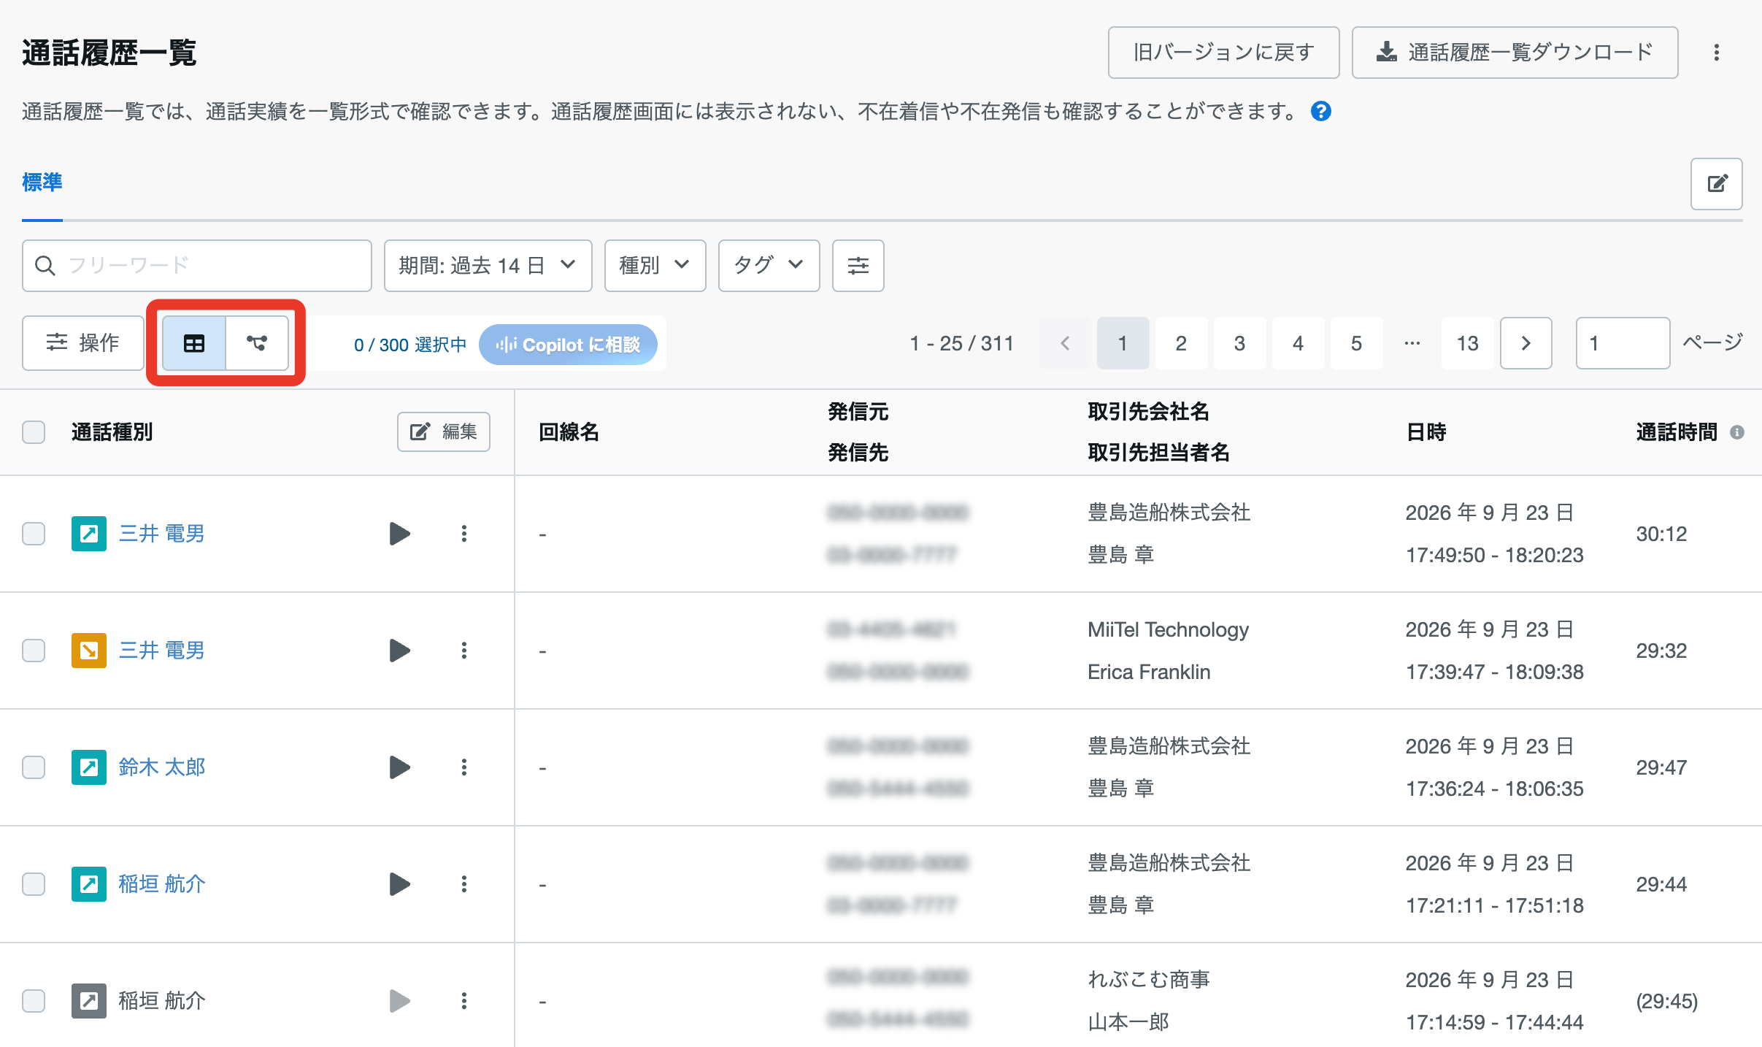This screenshot has width=1762, height=1047.
Task: Play the 鈴木 太郎 call recording
Action: click(399, 767)
